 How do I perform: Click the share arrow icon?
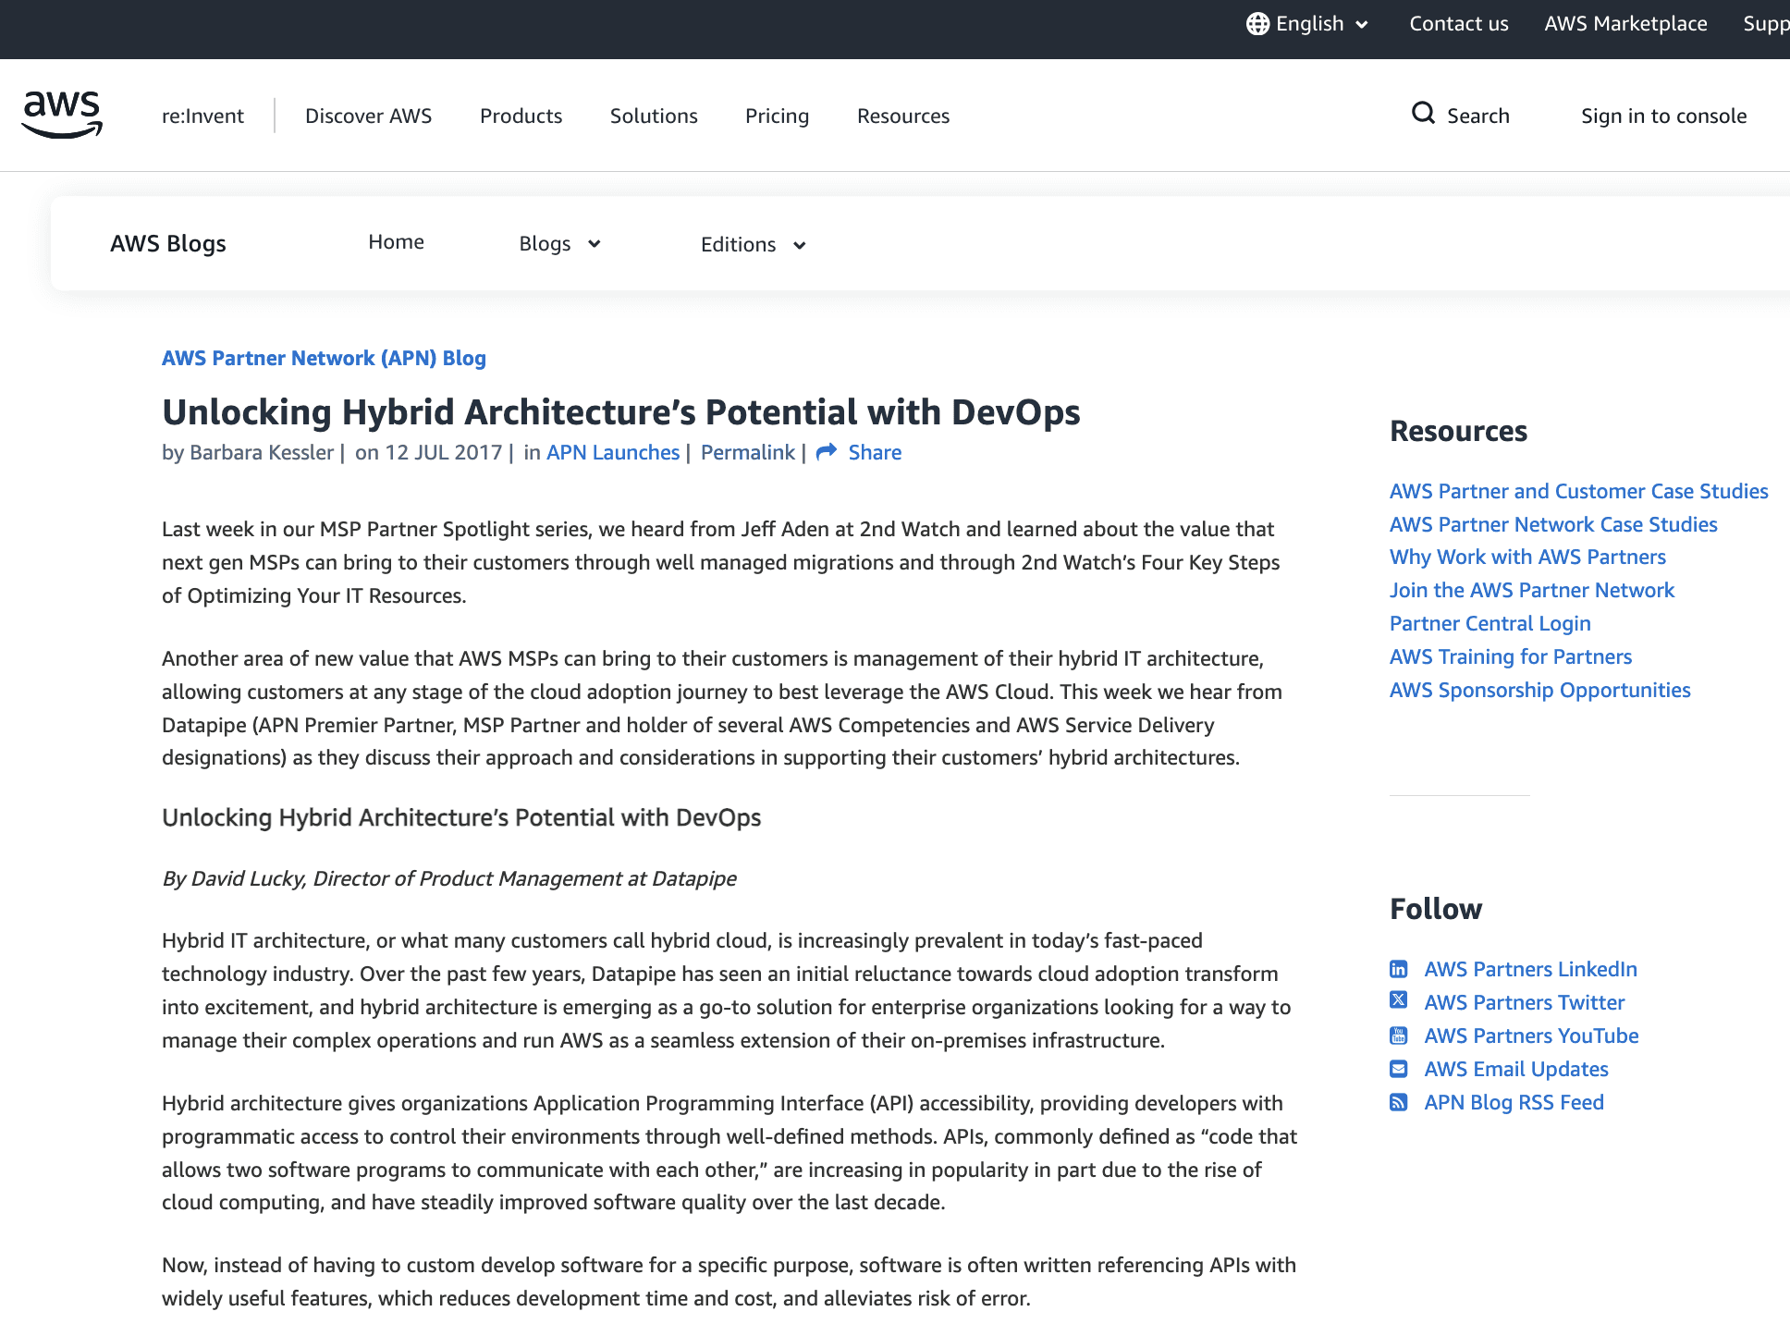[x=827, y=452]
